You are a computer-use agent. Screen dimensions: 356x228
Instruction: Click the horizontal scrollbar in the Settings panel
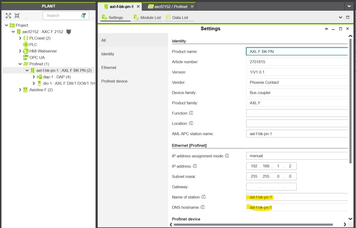[x=253, y=225]
